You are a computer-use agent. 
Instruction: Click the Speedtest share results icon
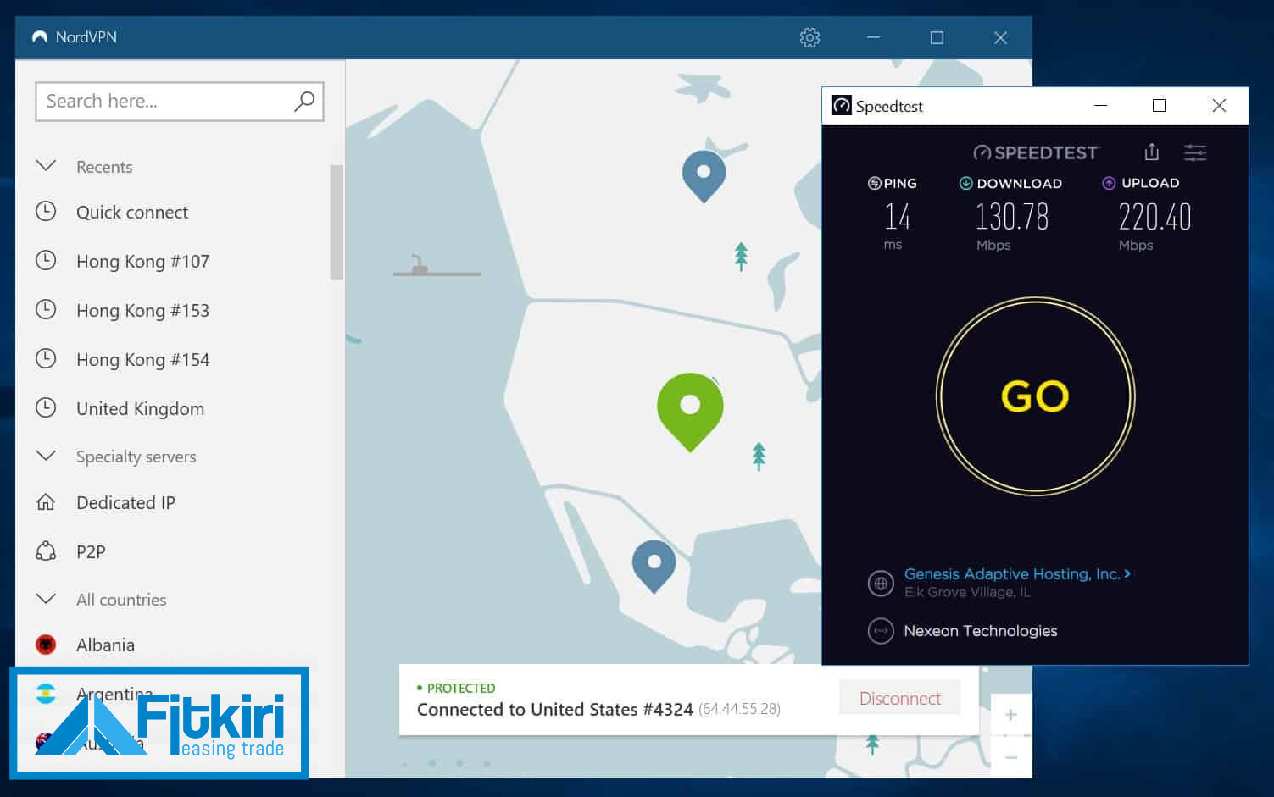pyautogui.click(x=1151, y=152)
